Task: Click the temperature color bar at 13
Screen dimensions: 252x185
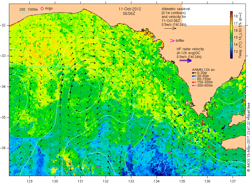Action: (x=231, y=52)
